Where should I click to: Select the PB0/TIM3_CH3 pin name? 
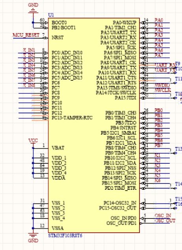[x=121, y=113]
